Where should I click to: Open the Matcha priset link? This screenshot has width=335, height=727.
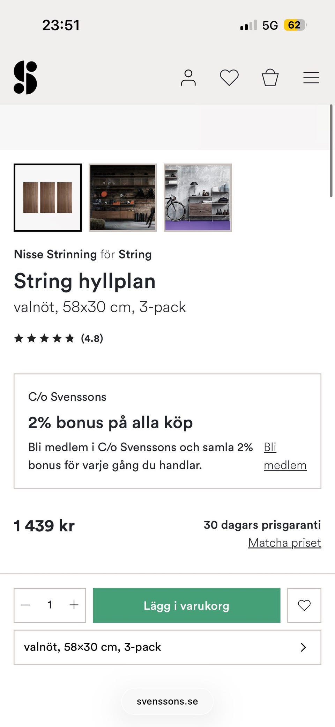[284, 543]
